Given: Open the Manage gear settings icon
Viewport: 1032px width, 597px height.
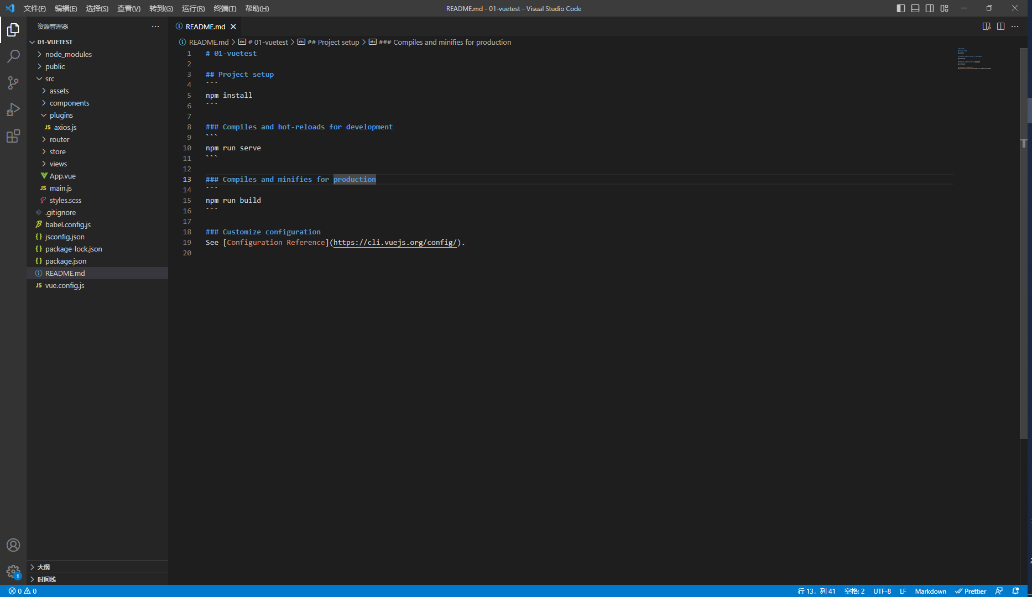Looking at the screenshot, I should tap(13, 572).
